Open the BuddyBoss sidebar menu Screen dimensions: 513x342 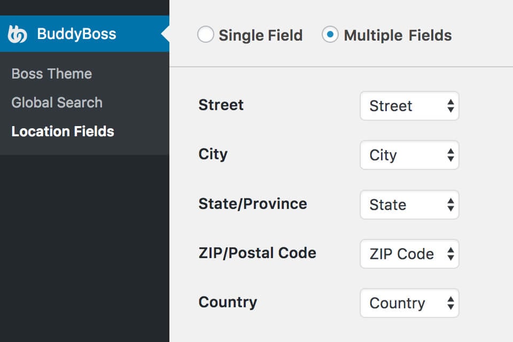click(76, 34)
